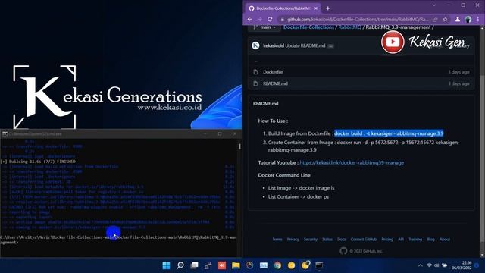Open Training footer link
This screenshot has width=485, height=273.
pyautogui.click(x=415, y=240)
